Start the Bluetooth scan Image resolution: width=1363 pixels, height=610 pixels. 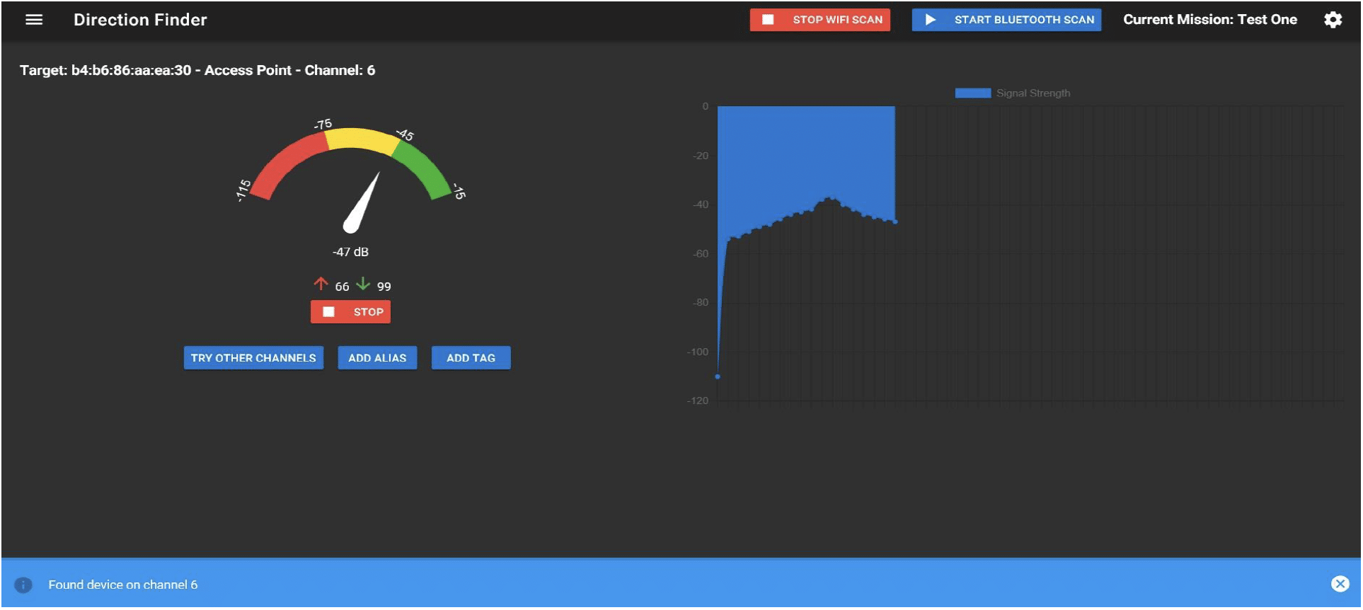(x=1006, y=20)
